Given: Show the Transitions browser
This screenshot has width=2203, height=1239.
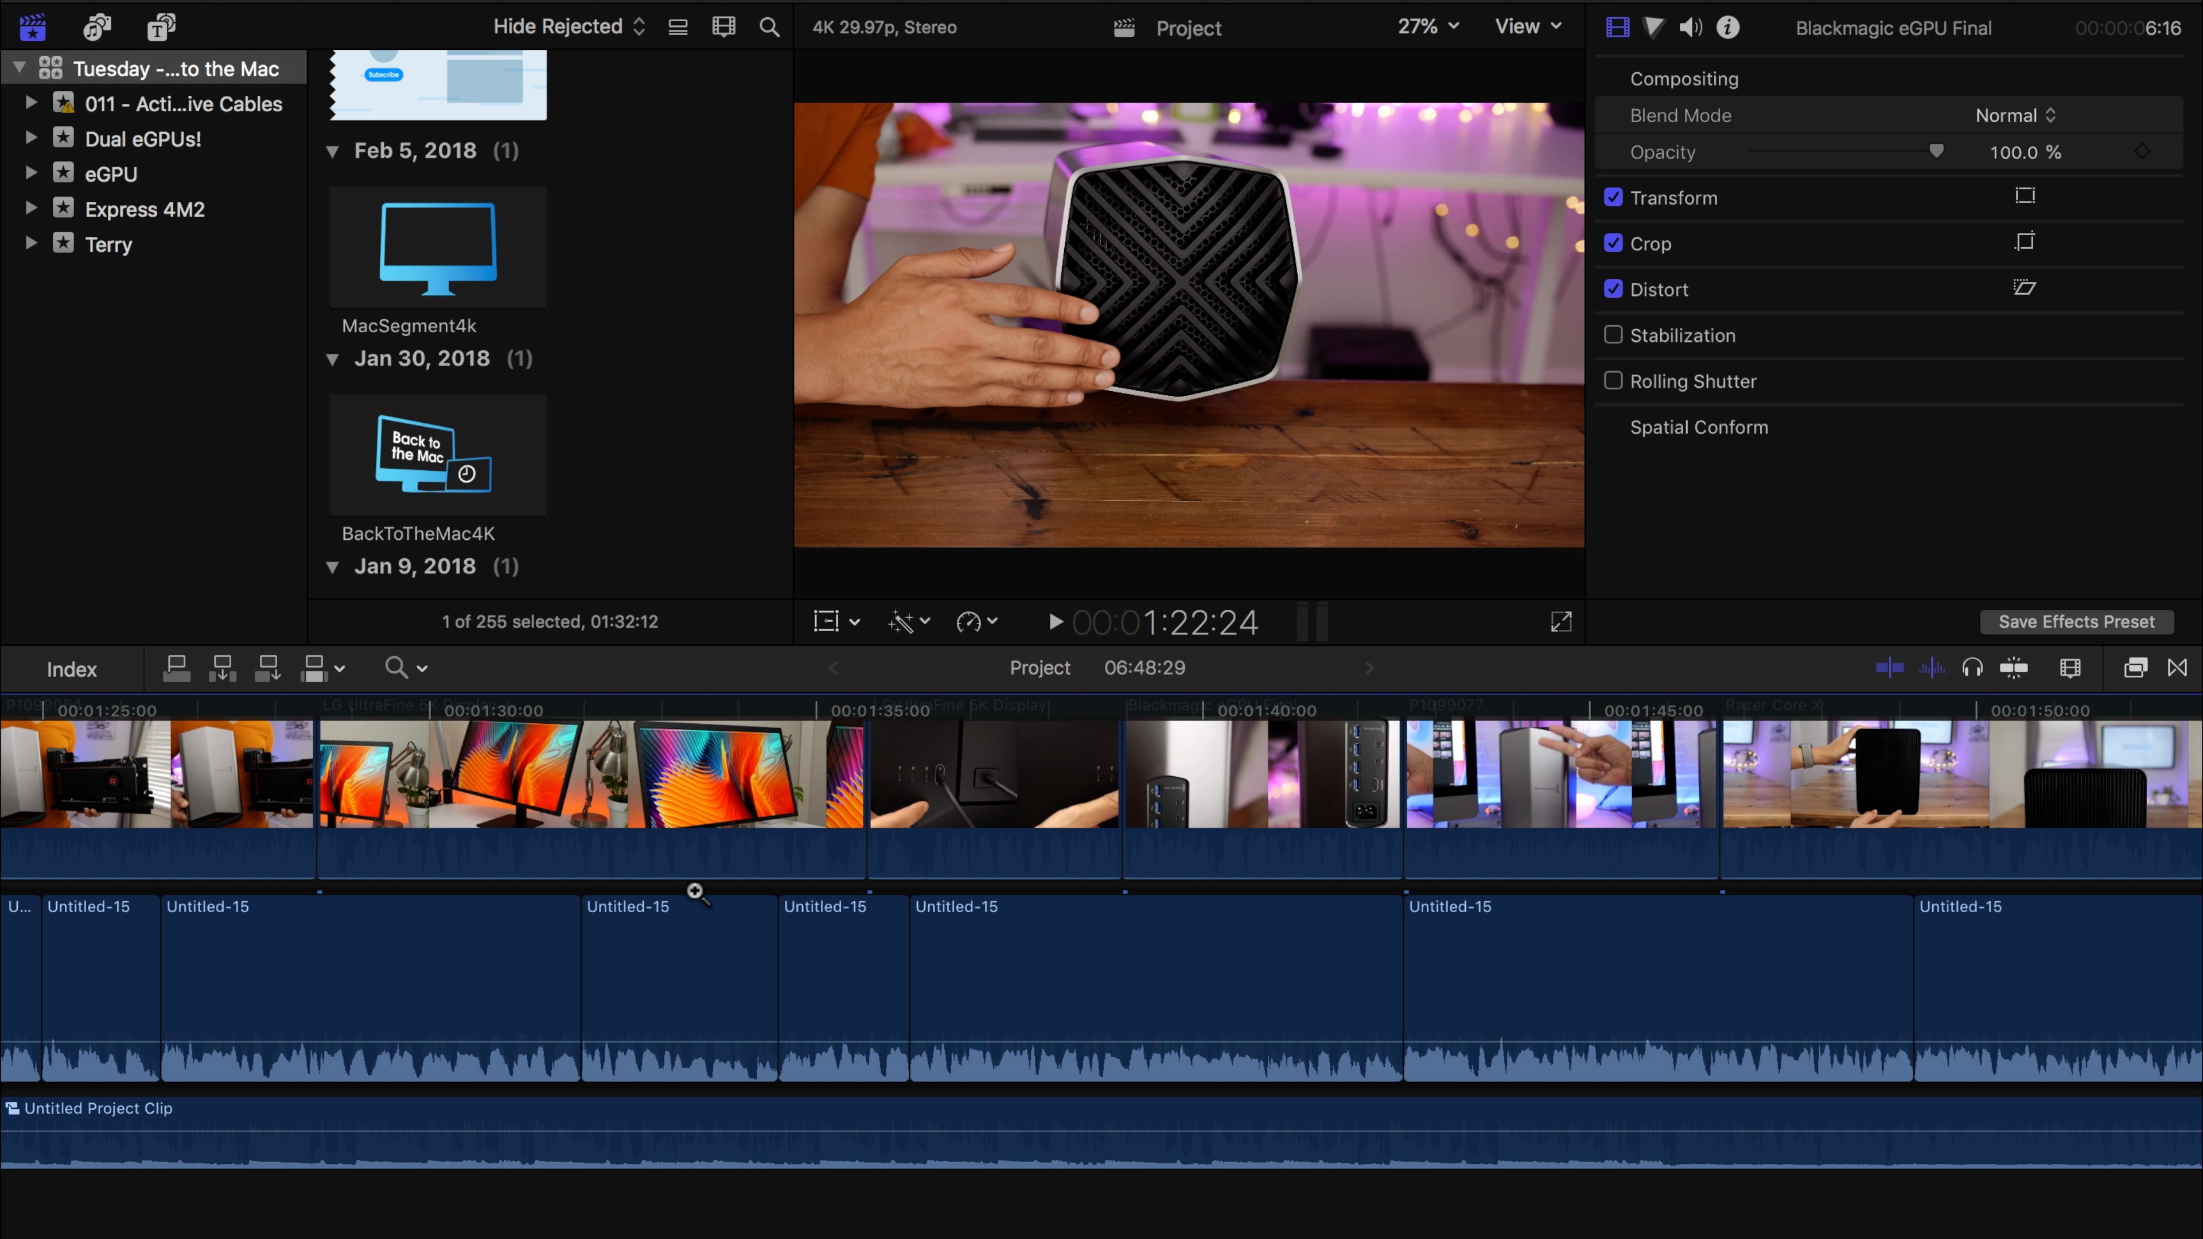Looking at the screenshot, I should [2177, 668].
